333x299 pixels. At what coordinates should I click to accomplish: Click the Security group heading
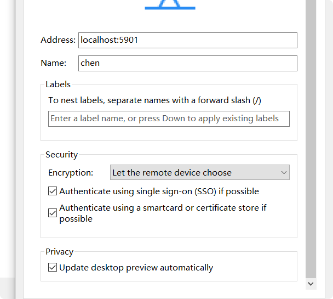[61, 155]
